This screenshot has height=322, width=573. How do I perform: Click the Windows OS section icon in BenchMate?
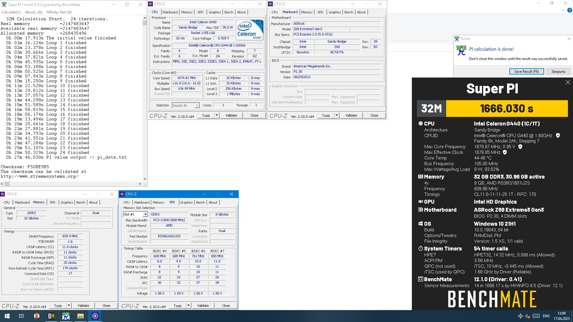tap(420, 224)
